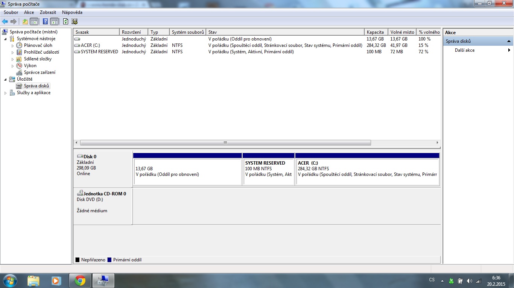Collapse the Systémové nástroje tree node

(x=6, y=39)
